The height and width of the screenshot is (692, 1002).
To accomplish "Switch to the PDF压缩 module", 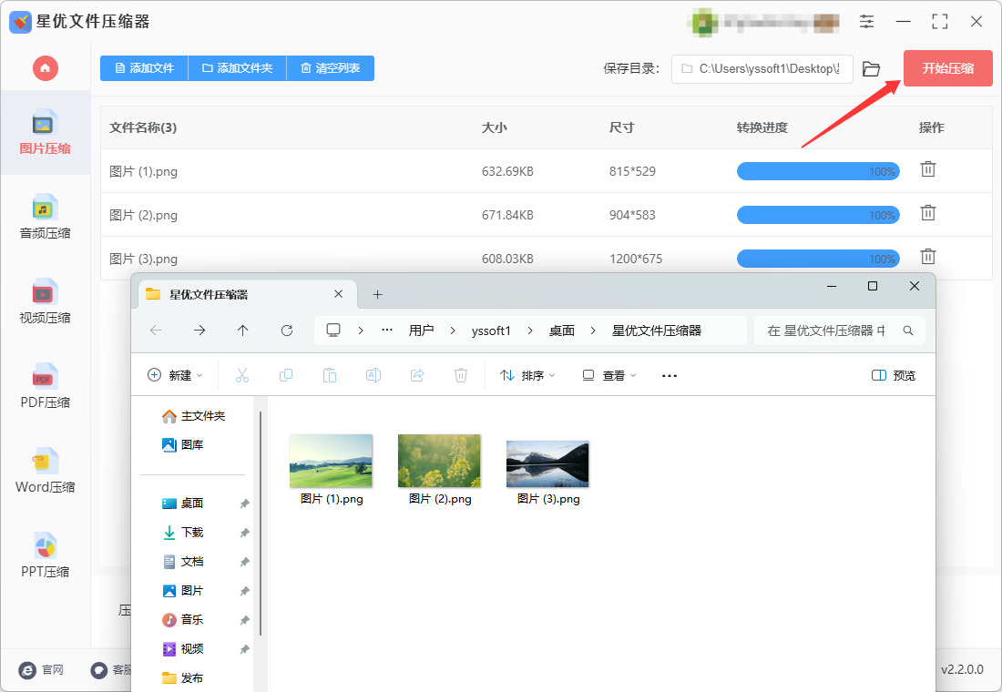I will point(45,386).
